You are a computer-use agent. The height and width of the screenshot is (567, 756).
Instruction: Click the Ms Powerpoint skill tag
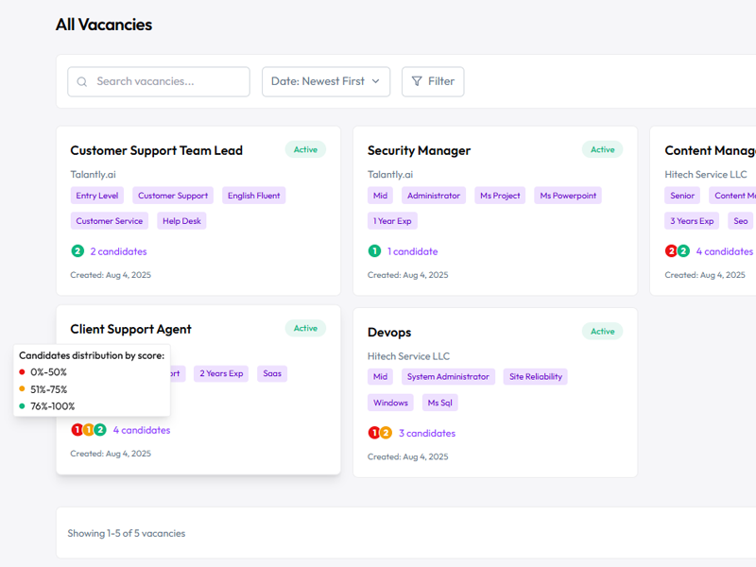pyautogui.click(x=567, y=196)
